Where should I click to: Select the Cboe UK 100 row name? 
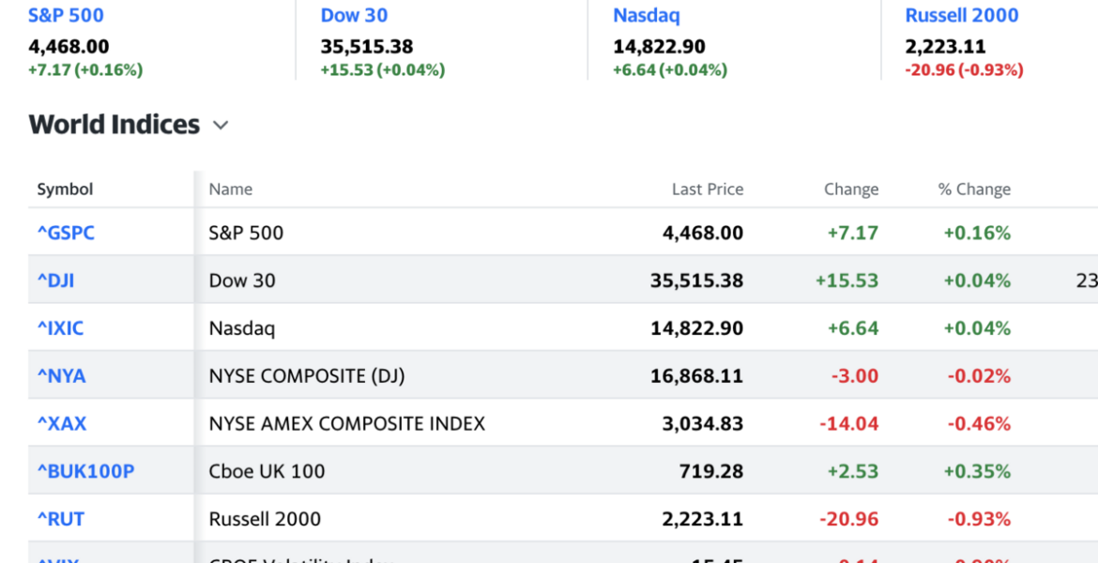click(x=267, y=472)
